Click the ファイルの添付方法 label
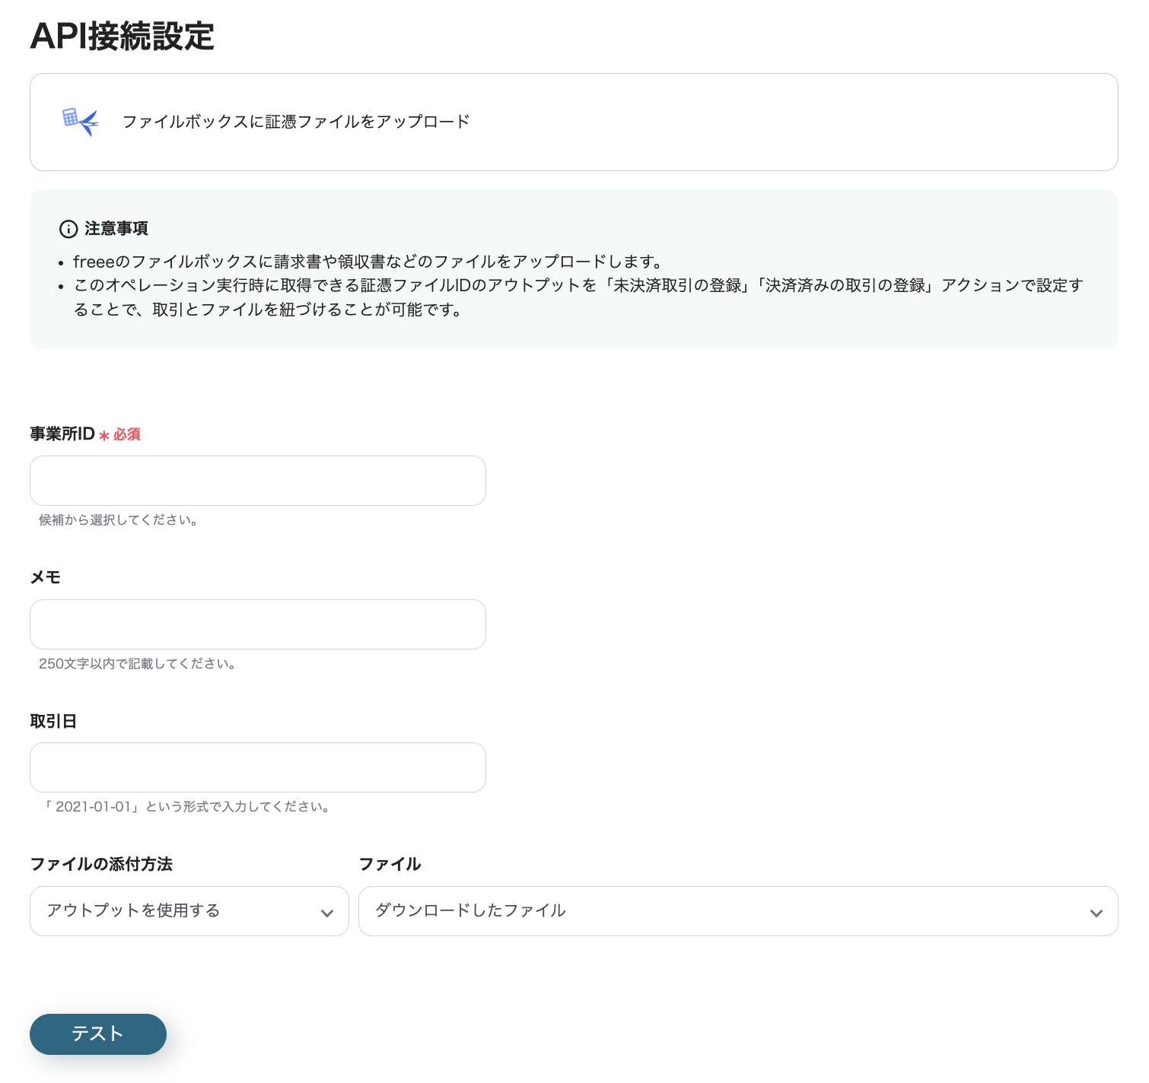The image size is (1149, 1083). 101,864
